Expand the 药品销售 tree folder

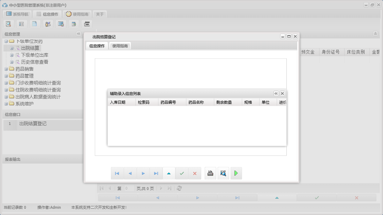point(6,69)
